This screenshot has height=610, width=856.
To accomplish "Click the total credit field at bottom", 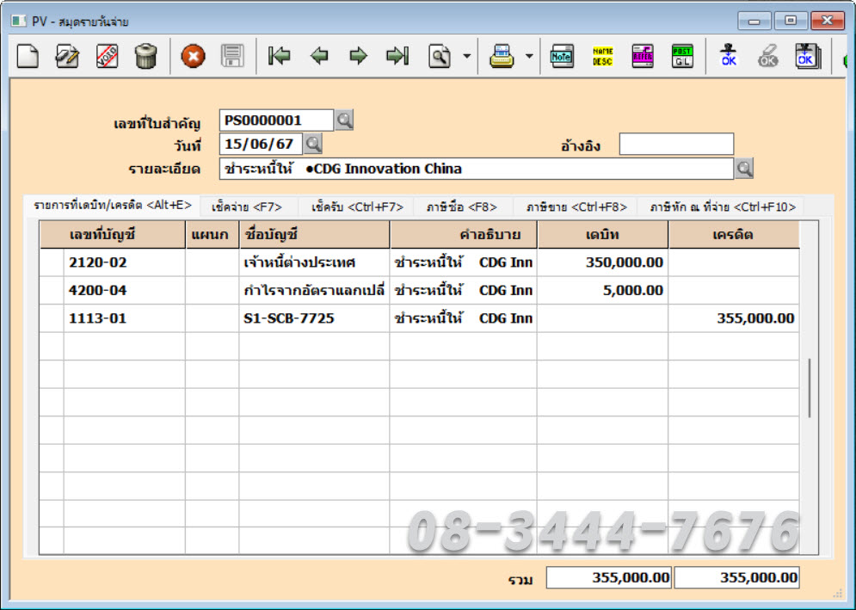I will [737, 578].
